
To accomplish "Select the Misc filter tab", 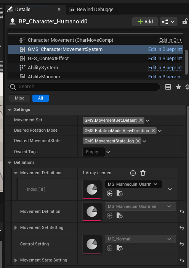I will click(x=19, y=98).
